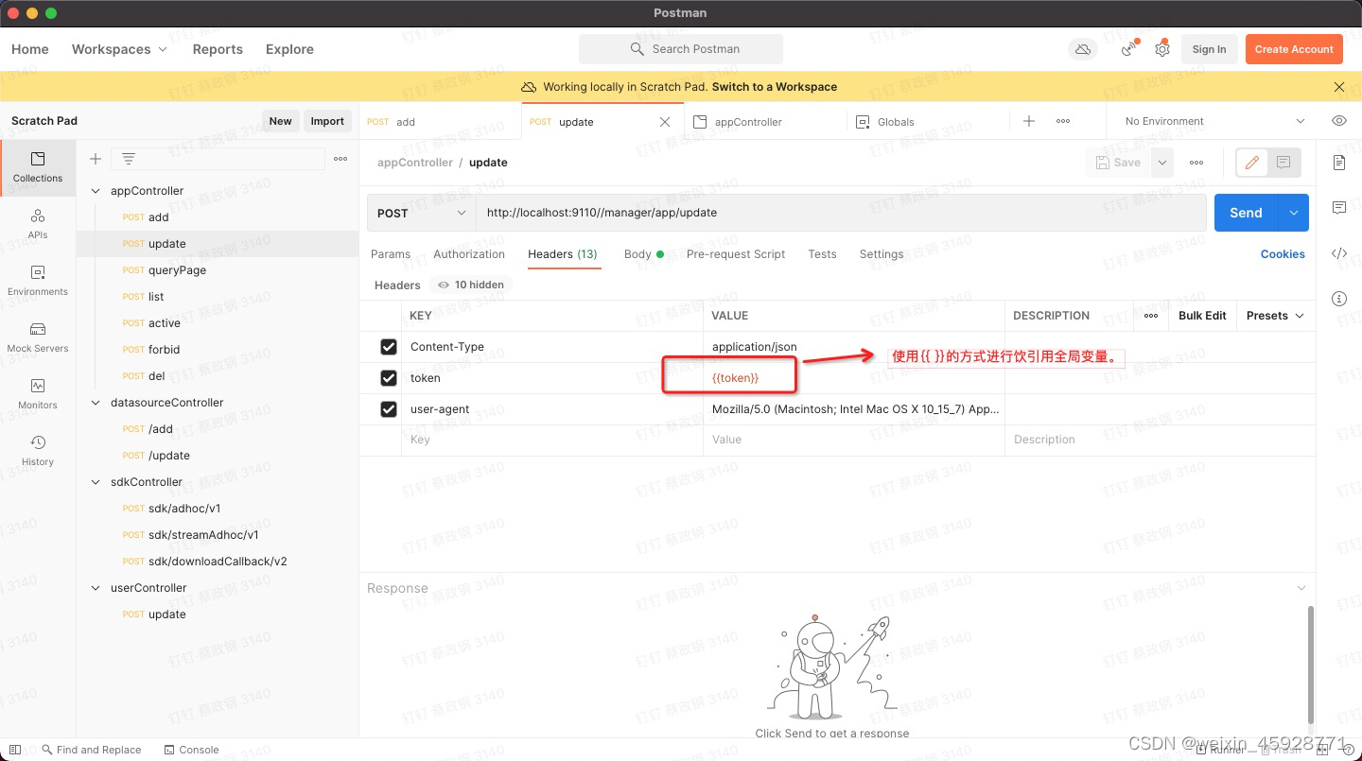Select the queryPage request under appController

pyautogui.click(x=177, y=270)
